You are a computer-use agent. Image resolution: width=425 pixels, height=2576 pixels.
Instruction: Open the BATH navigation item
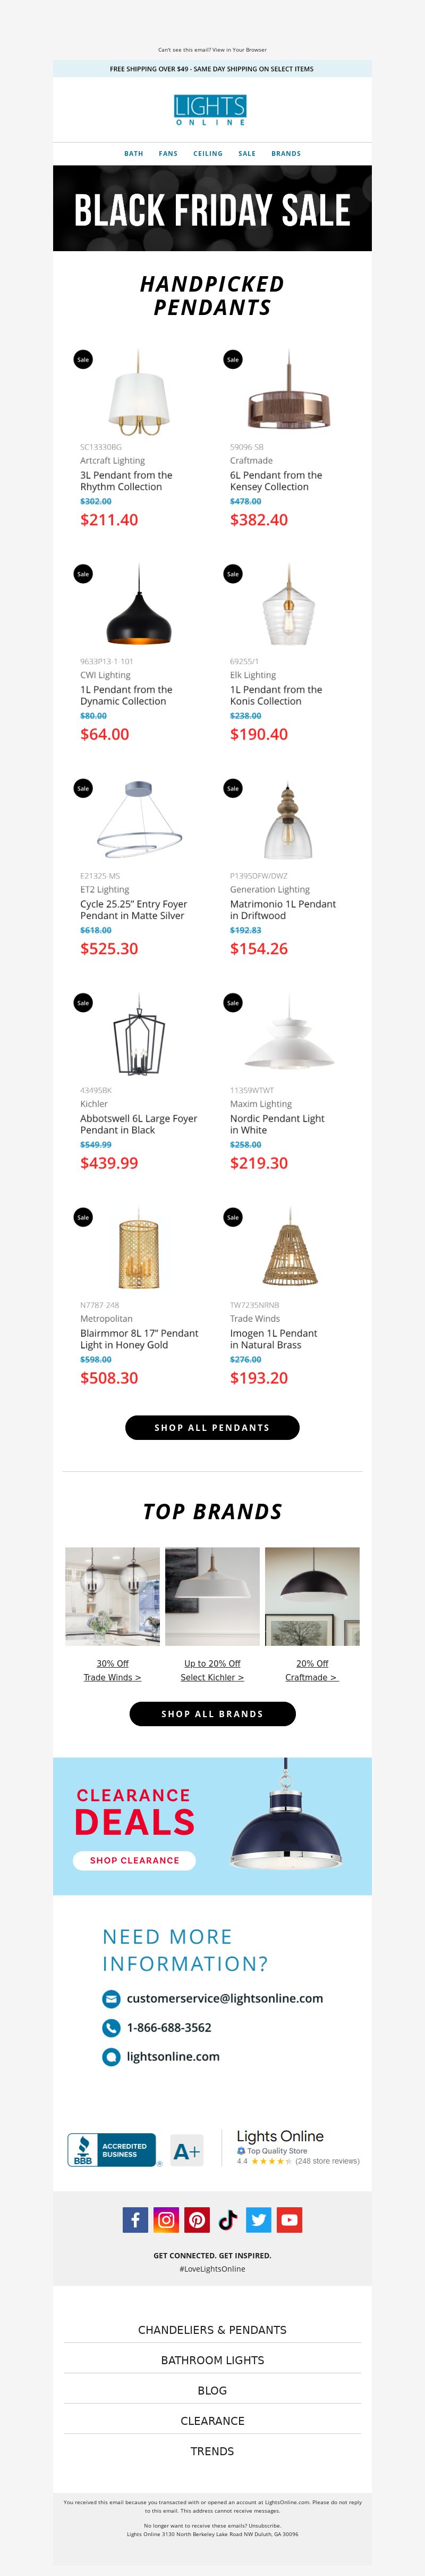coord(134,154)
